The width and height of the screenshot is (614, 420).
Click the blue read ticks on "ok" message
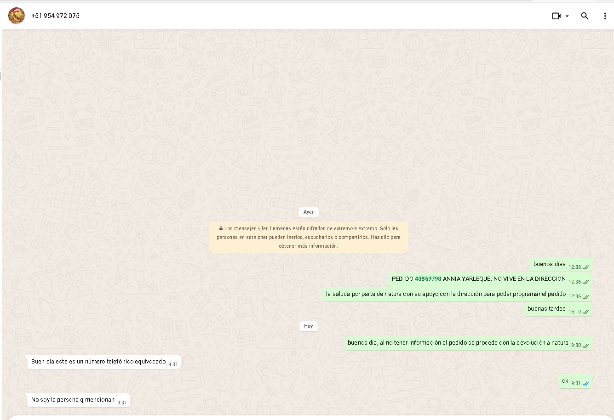(x=585, y=384)
